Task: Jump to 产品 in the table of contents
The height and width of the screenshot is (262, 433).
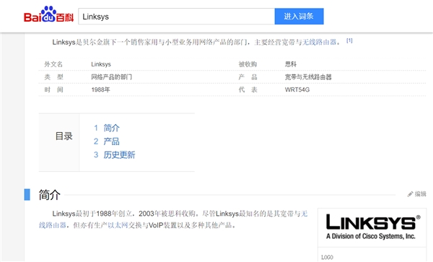Action: coord(111,141)
